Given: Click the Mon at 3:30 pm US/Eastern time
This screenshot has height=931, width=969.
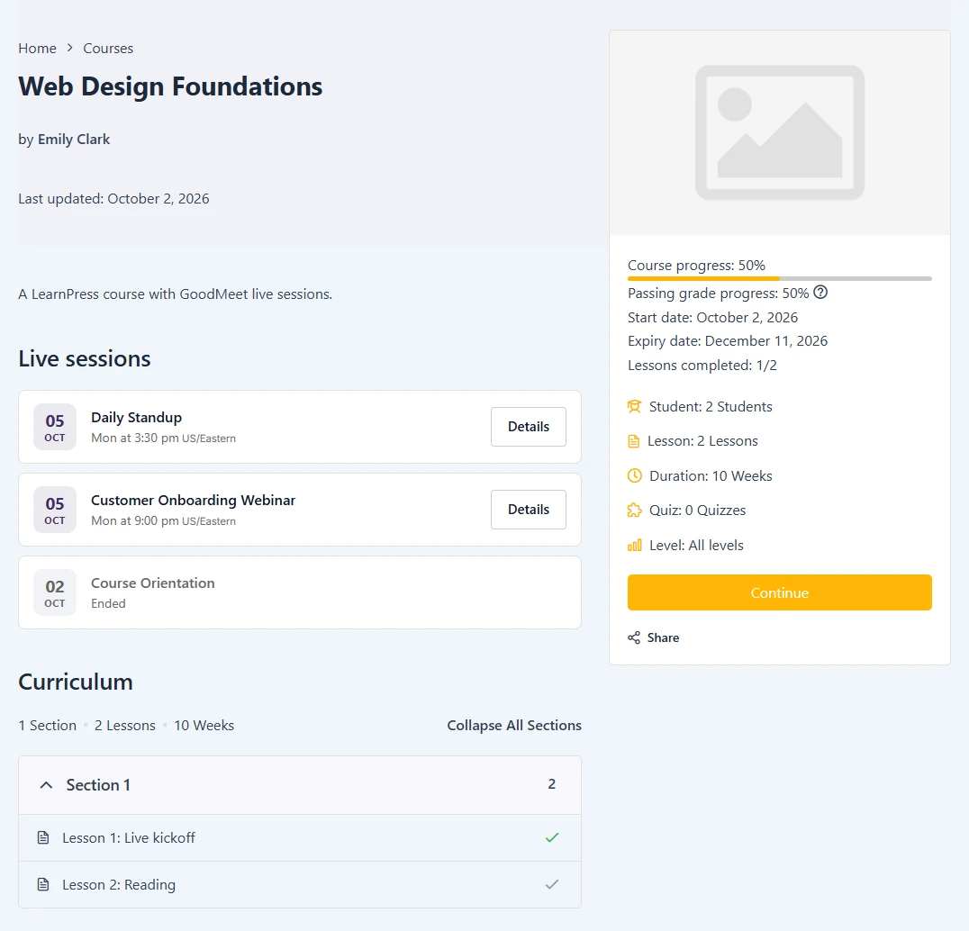Looking at the screenshot, I should point(164,438).
